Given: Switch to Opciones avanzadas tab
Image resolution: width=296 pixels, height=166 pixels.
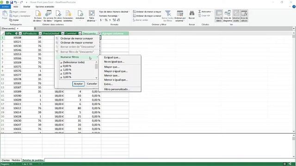Looking at the screenshot, I should click(45, 6).
